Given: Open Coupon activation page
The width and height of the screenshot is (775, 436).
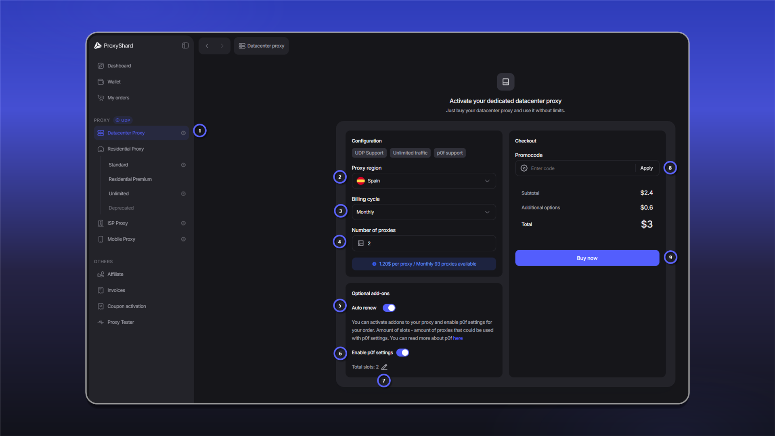Looking at the screenshot, I should (x=141, y=306).
